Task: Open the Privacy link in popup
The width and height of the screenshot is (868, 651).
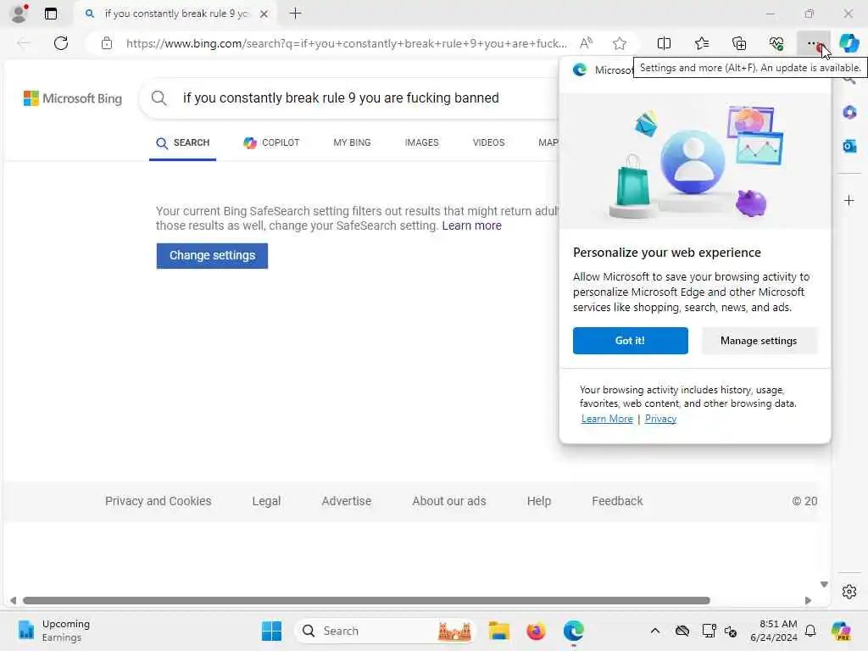Action: 660,419
